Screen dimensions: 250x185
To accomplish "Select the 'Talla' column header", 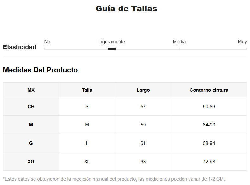I will pos(87,90).
